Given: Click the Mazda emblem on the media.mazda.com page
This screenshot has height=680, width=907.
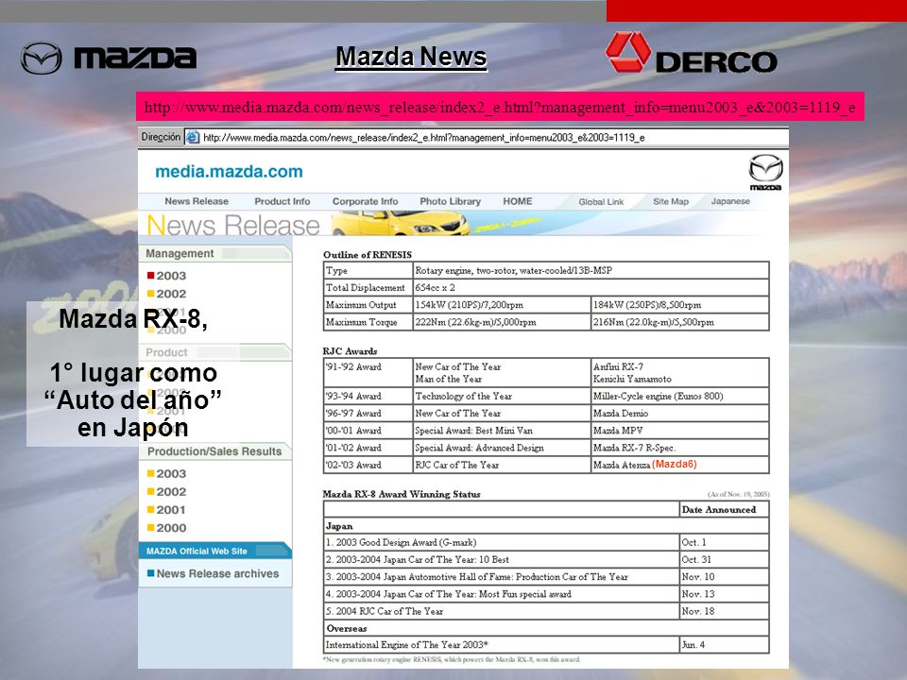Looking at the screenshot, I should coord(765,172).
